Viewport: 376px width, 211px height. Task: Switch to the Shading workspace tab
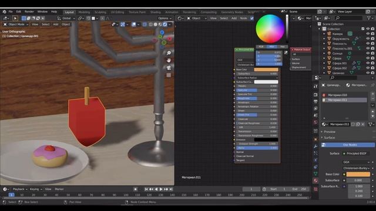[x=155, y=12]
